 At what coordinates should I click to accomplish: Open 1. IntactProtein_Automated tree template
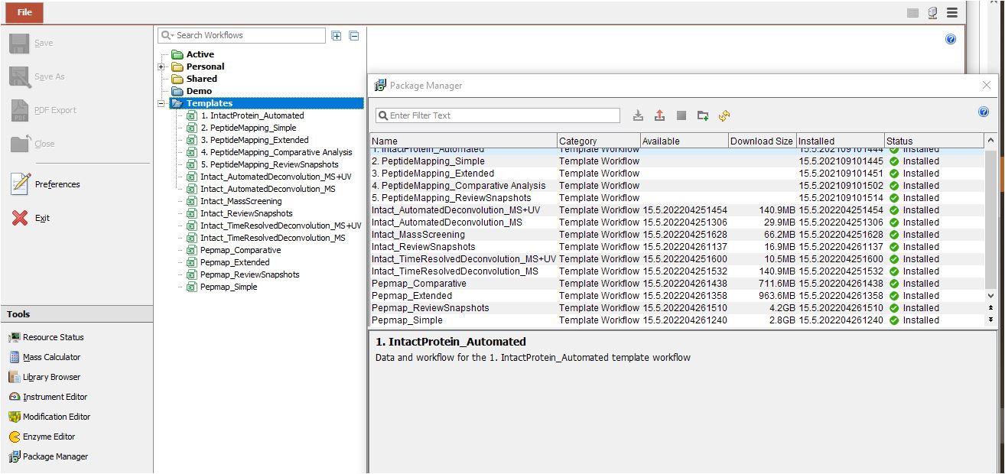(245, 115)
